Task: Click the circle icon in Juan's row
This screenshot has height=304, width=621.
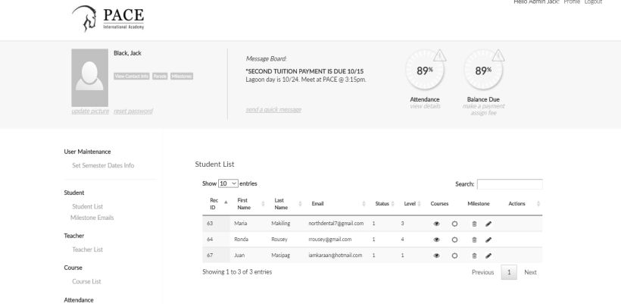Action: click(x=455, y=255)
